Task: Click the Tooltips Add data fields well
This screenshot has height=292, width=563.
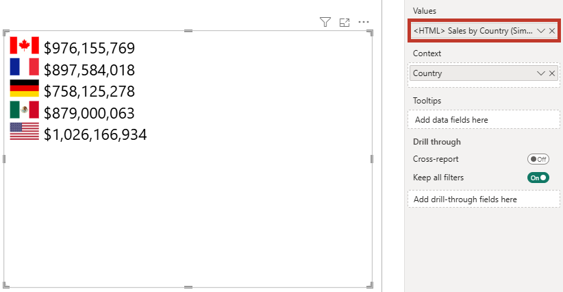Action: coord(484,119)
